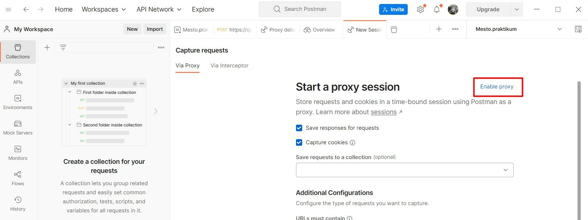Uncheck Save responses for requests
588x220 pixels.
[299, 128]
